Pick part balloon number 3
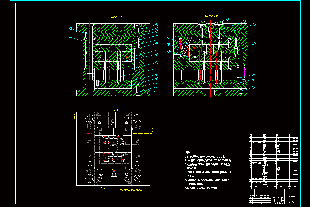This screenshot has width=310, height=207. 157,83
